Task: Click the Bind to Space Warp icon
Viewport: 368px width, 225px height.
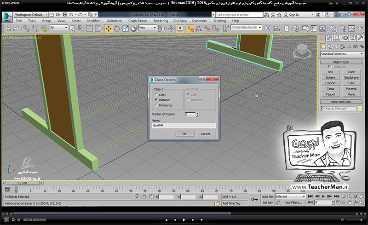Action: point(44,29)
